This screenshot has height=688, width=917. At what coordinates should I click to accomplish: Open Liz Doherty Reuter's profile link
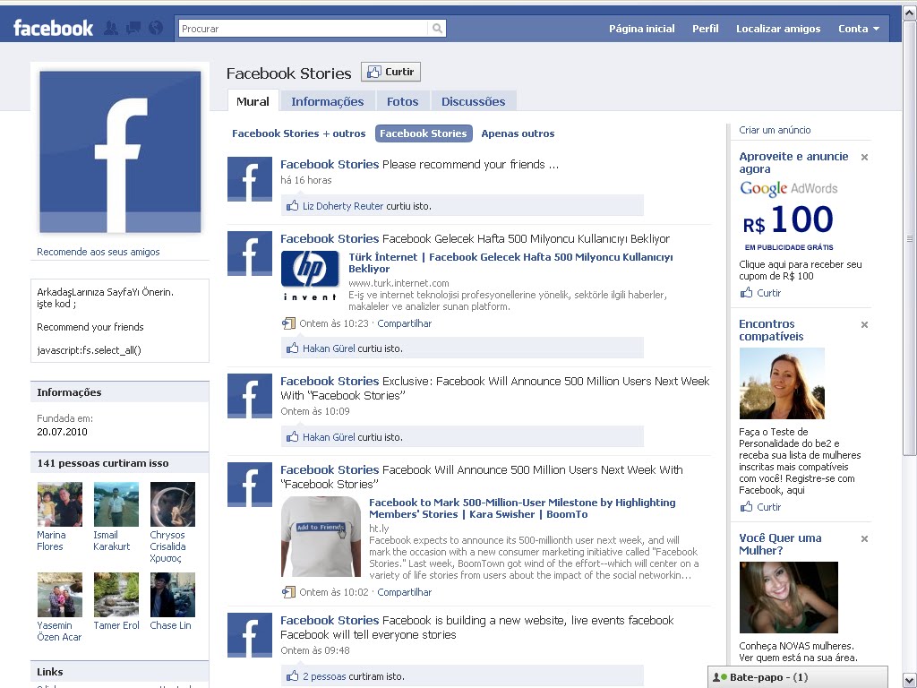343,206
